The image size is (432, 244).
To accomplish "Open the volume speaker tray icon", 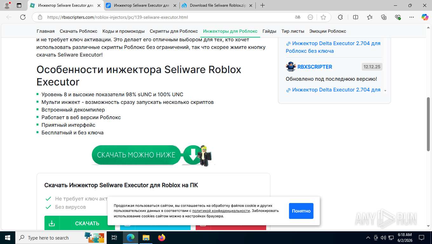I will coord(383,238).
